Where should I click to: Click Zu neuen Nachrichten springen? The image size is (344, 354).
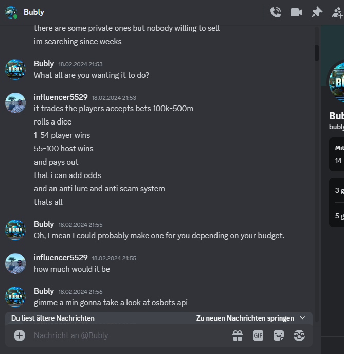pyautogui.click(x=245, y=318)
